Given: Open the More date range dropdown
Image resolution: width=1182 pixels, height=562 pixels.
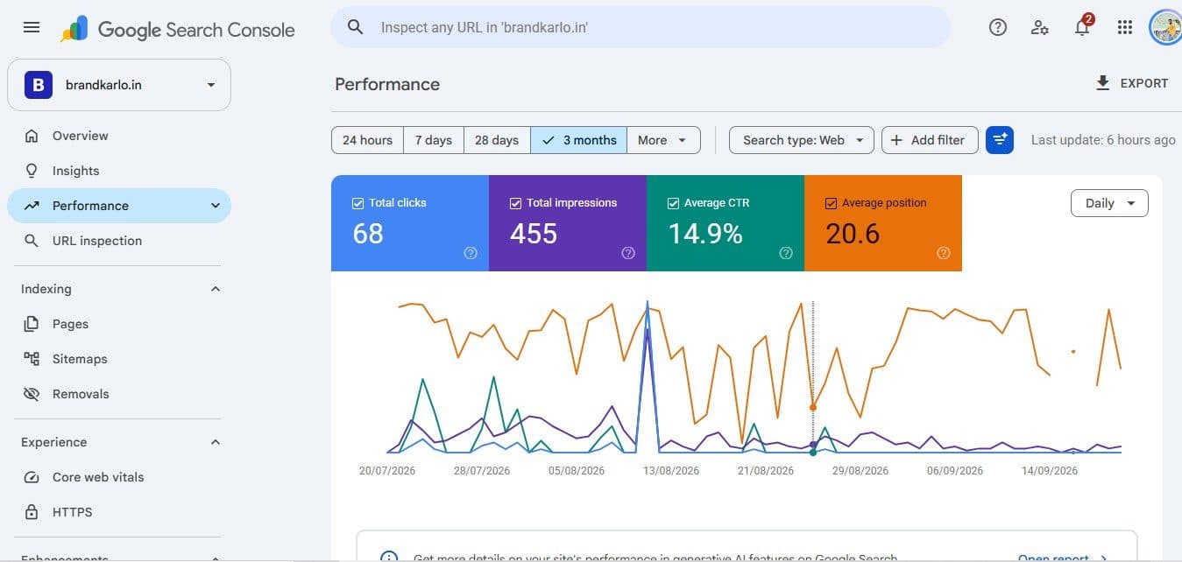Looking at the screenshot, I should (x=663, y=140).
